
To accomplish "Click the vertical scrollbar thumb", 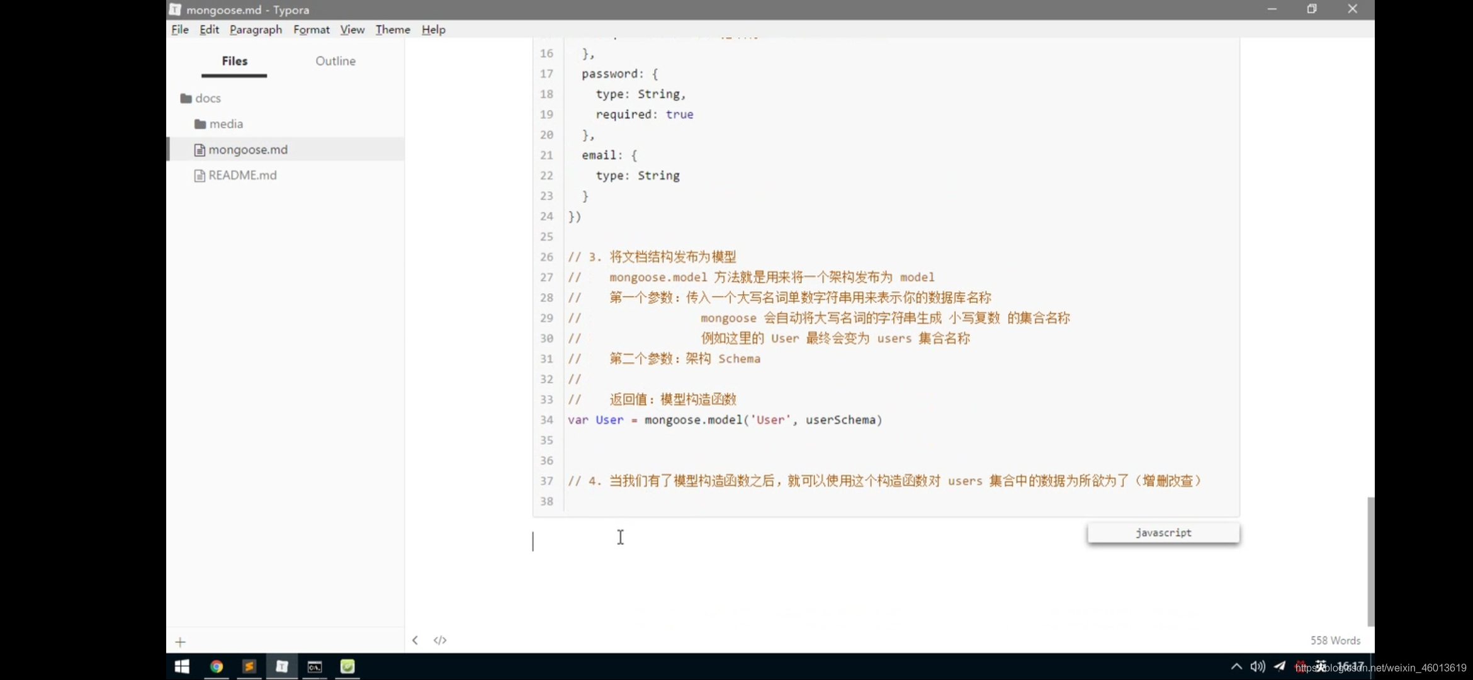I will coord(1370,560).
